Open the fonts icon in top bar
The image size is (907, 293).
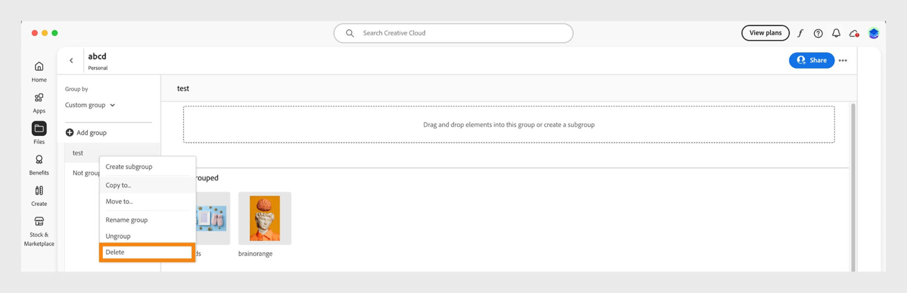(800, 33)
